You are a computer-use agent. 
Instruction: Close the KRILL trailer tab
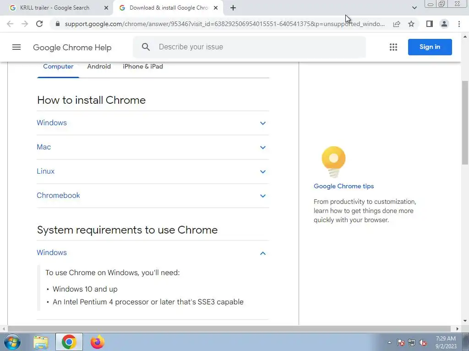coord(106,8)
